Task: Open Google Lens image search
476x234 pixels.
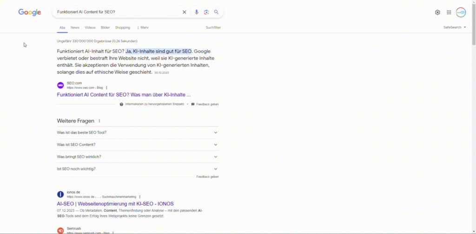Action: [x=206, y=12]
